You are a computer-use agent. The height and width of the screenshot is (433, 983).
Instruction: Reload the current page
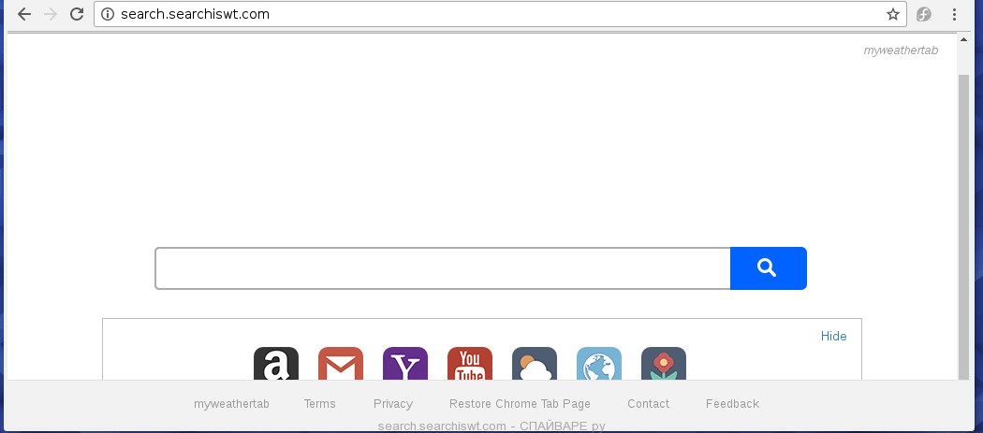point(77,14)
